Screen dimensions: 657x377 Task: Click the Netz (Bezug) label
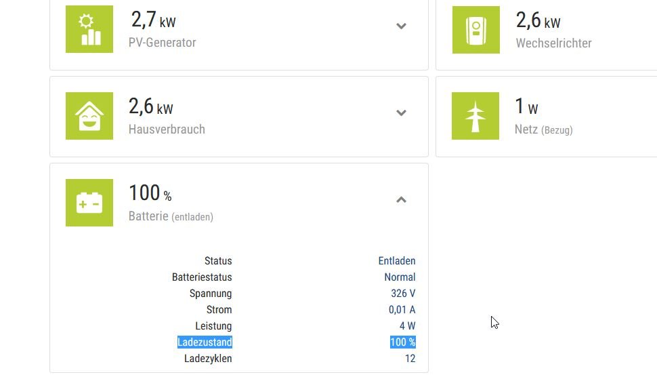pyautogui.click(x=543, y=130)
